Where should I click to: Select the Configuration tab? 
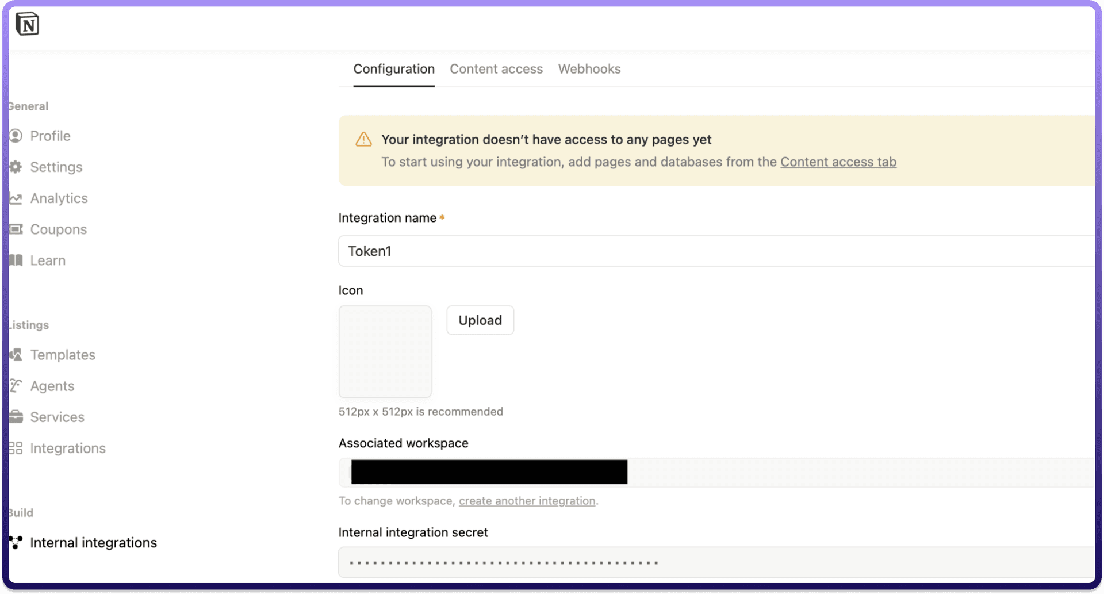tap(394, 69)
